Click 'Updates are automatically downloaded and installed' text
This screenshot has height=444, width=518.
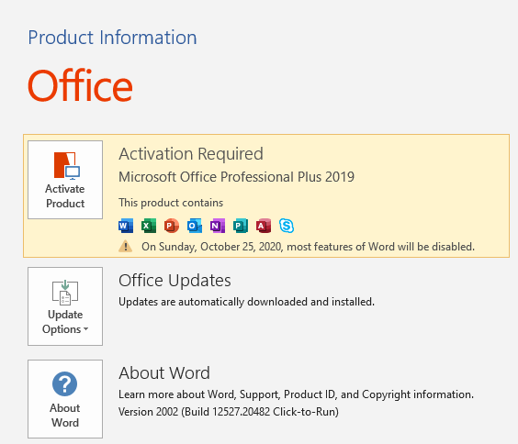(246, 302)
